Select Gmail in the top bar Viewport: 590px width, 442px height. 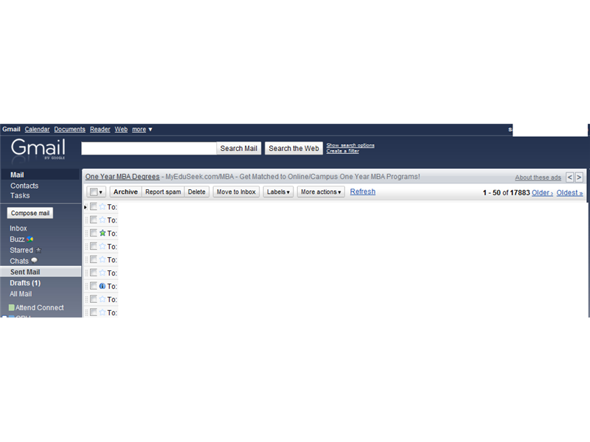click(x=11, y=130)
